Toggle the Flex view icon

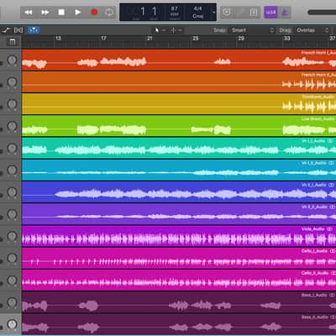click(18, 30)
